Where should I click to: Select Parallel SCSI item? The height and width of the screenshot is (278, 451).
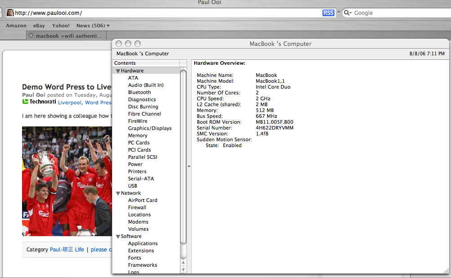(143, 157)
